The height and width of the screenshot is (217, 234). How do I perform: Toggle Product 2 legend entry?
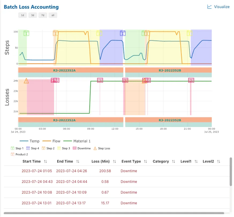coord(19,154)
